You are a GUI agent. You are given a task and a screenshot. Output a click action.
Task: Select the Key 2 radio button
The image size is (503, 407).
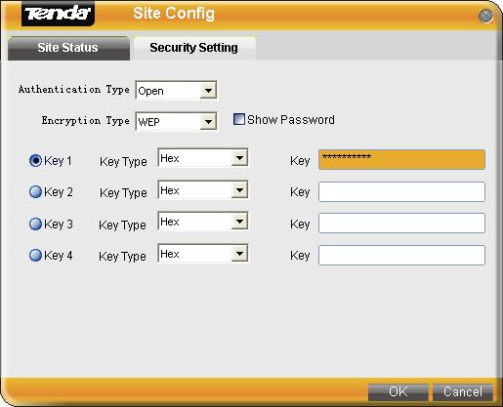pos(35,191)
